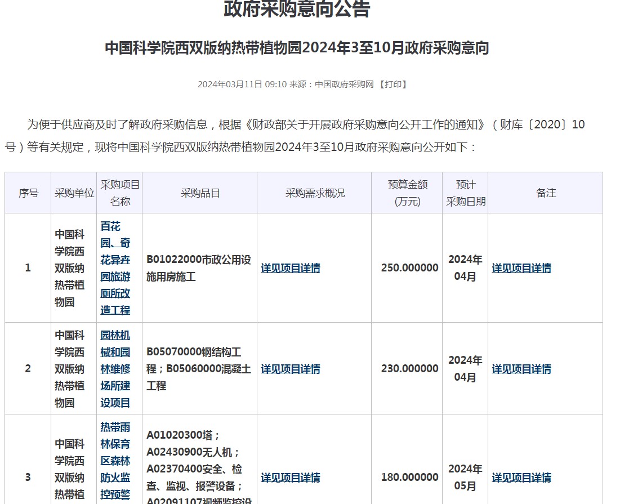Image resolution: width=620 pixels, height=504 pixels.
Task: Click row 2 purchaser 中国科学院西双版纳热带植物园
Action: click(x=70, y=369)
